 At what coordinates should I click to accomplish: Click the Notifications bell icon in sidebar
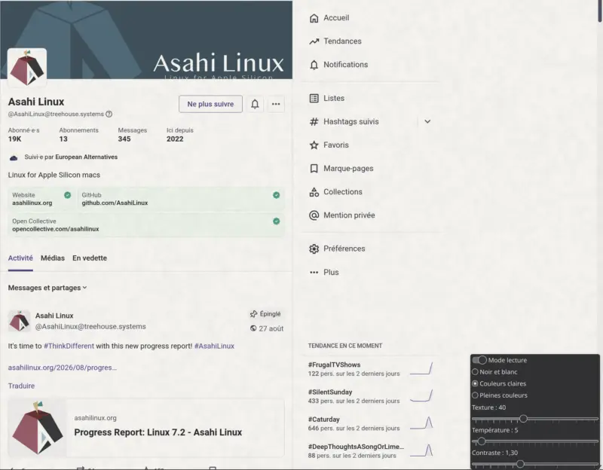pyautogui.click(x=314, y=65)
